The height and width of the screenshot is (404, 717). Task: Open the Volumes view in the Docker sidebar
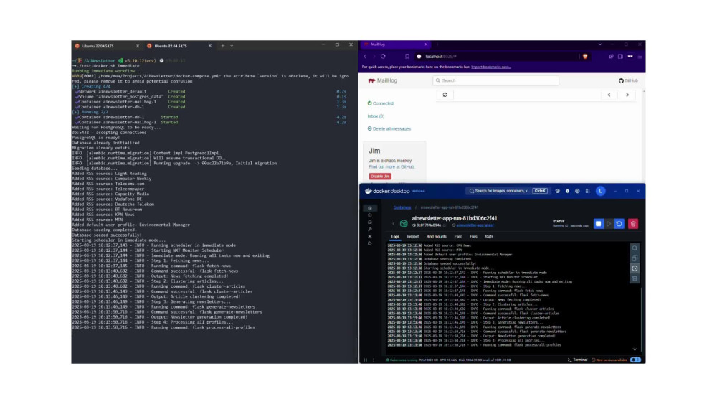(370, 222)
